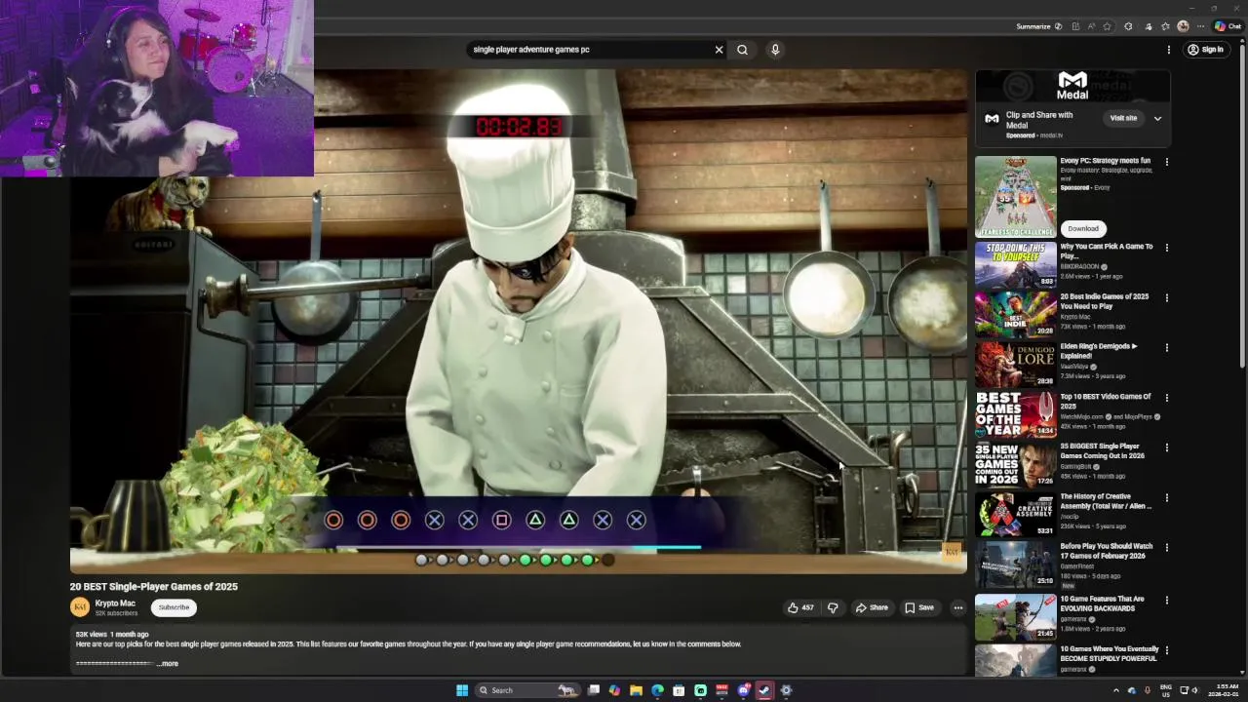Open 'The History of Creative Assembly' video title
Screen dimensions: 1248x702
[1106, 501]
